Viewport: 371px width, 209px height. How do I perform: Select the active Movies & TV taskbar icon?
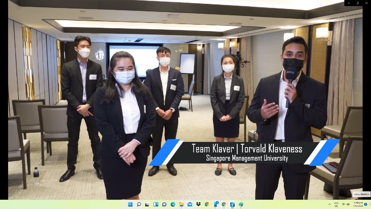click(232, 204)
